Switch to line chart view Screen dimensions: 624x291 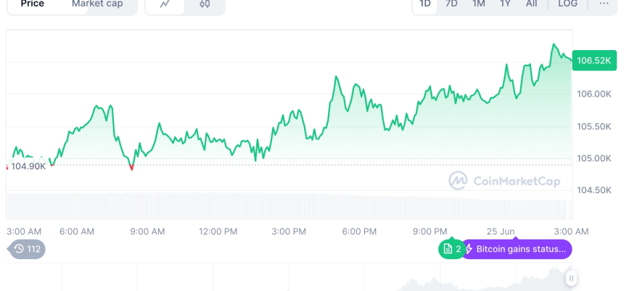165,4
